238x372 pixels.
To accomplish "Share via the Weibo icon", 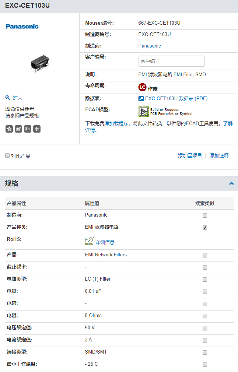I will click(18, 129).
